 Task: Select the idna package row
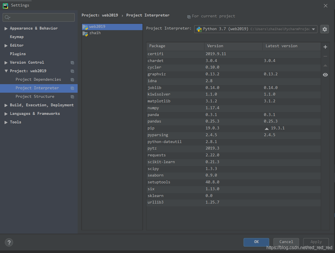click(233, 81)
